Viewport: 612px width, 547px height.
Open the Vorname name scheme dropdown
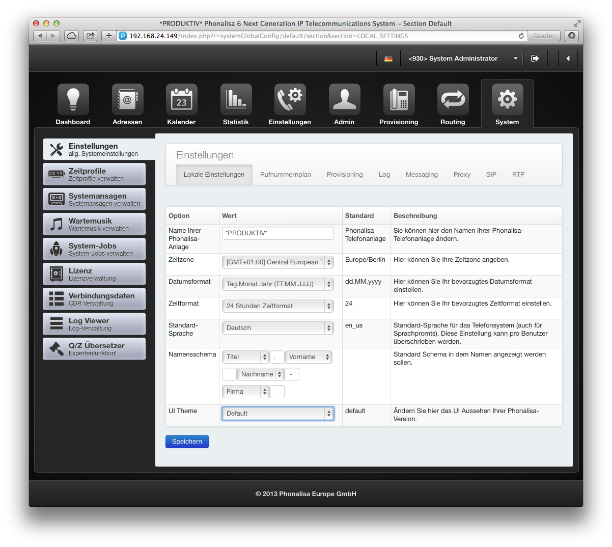click(x=309, y=357)
